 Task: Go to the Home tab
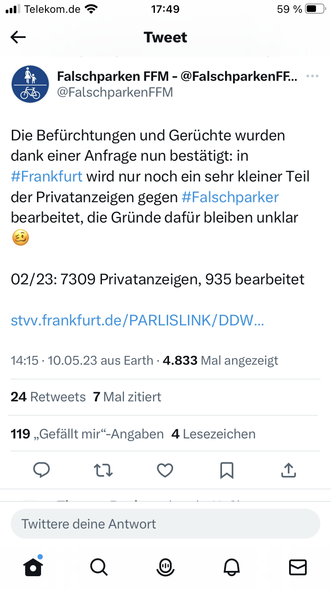[x=34, y=566]
